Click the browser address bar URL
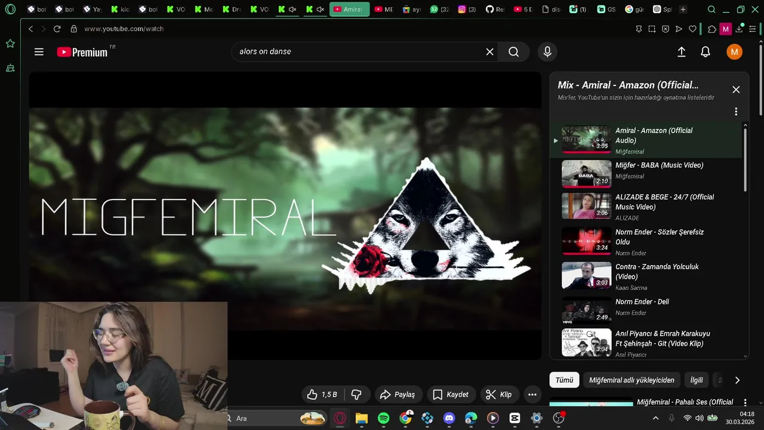The width and height of the screenshot is (764, 430). coord(124,29)
